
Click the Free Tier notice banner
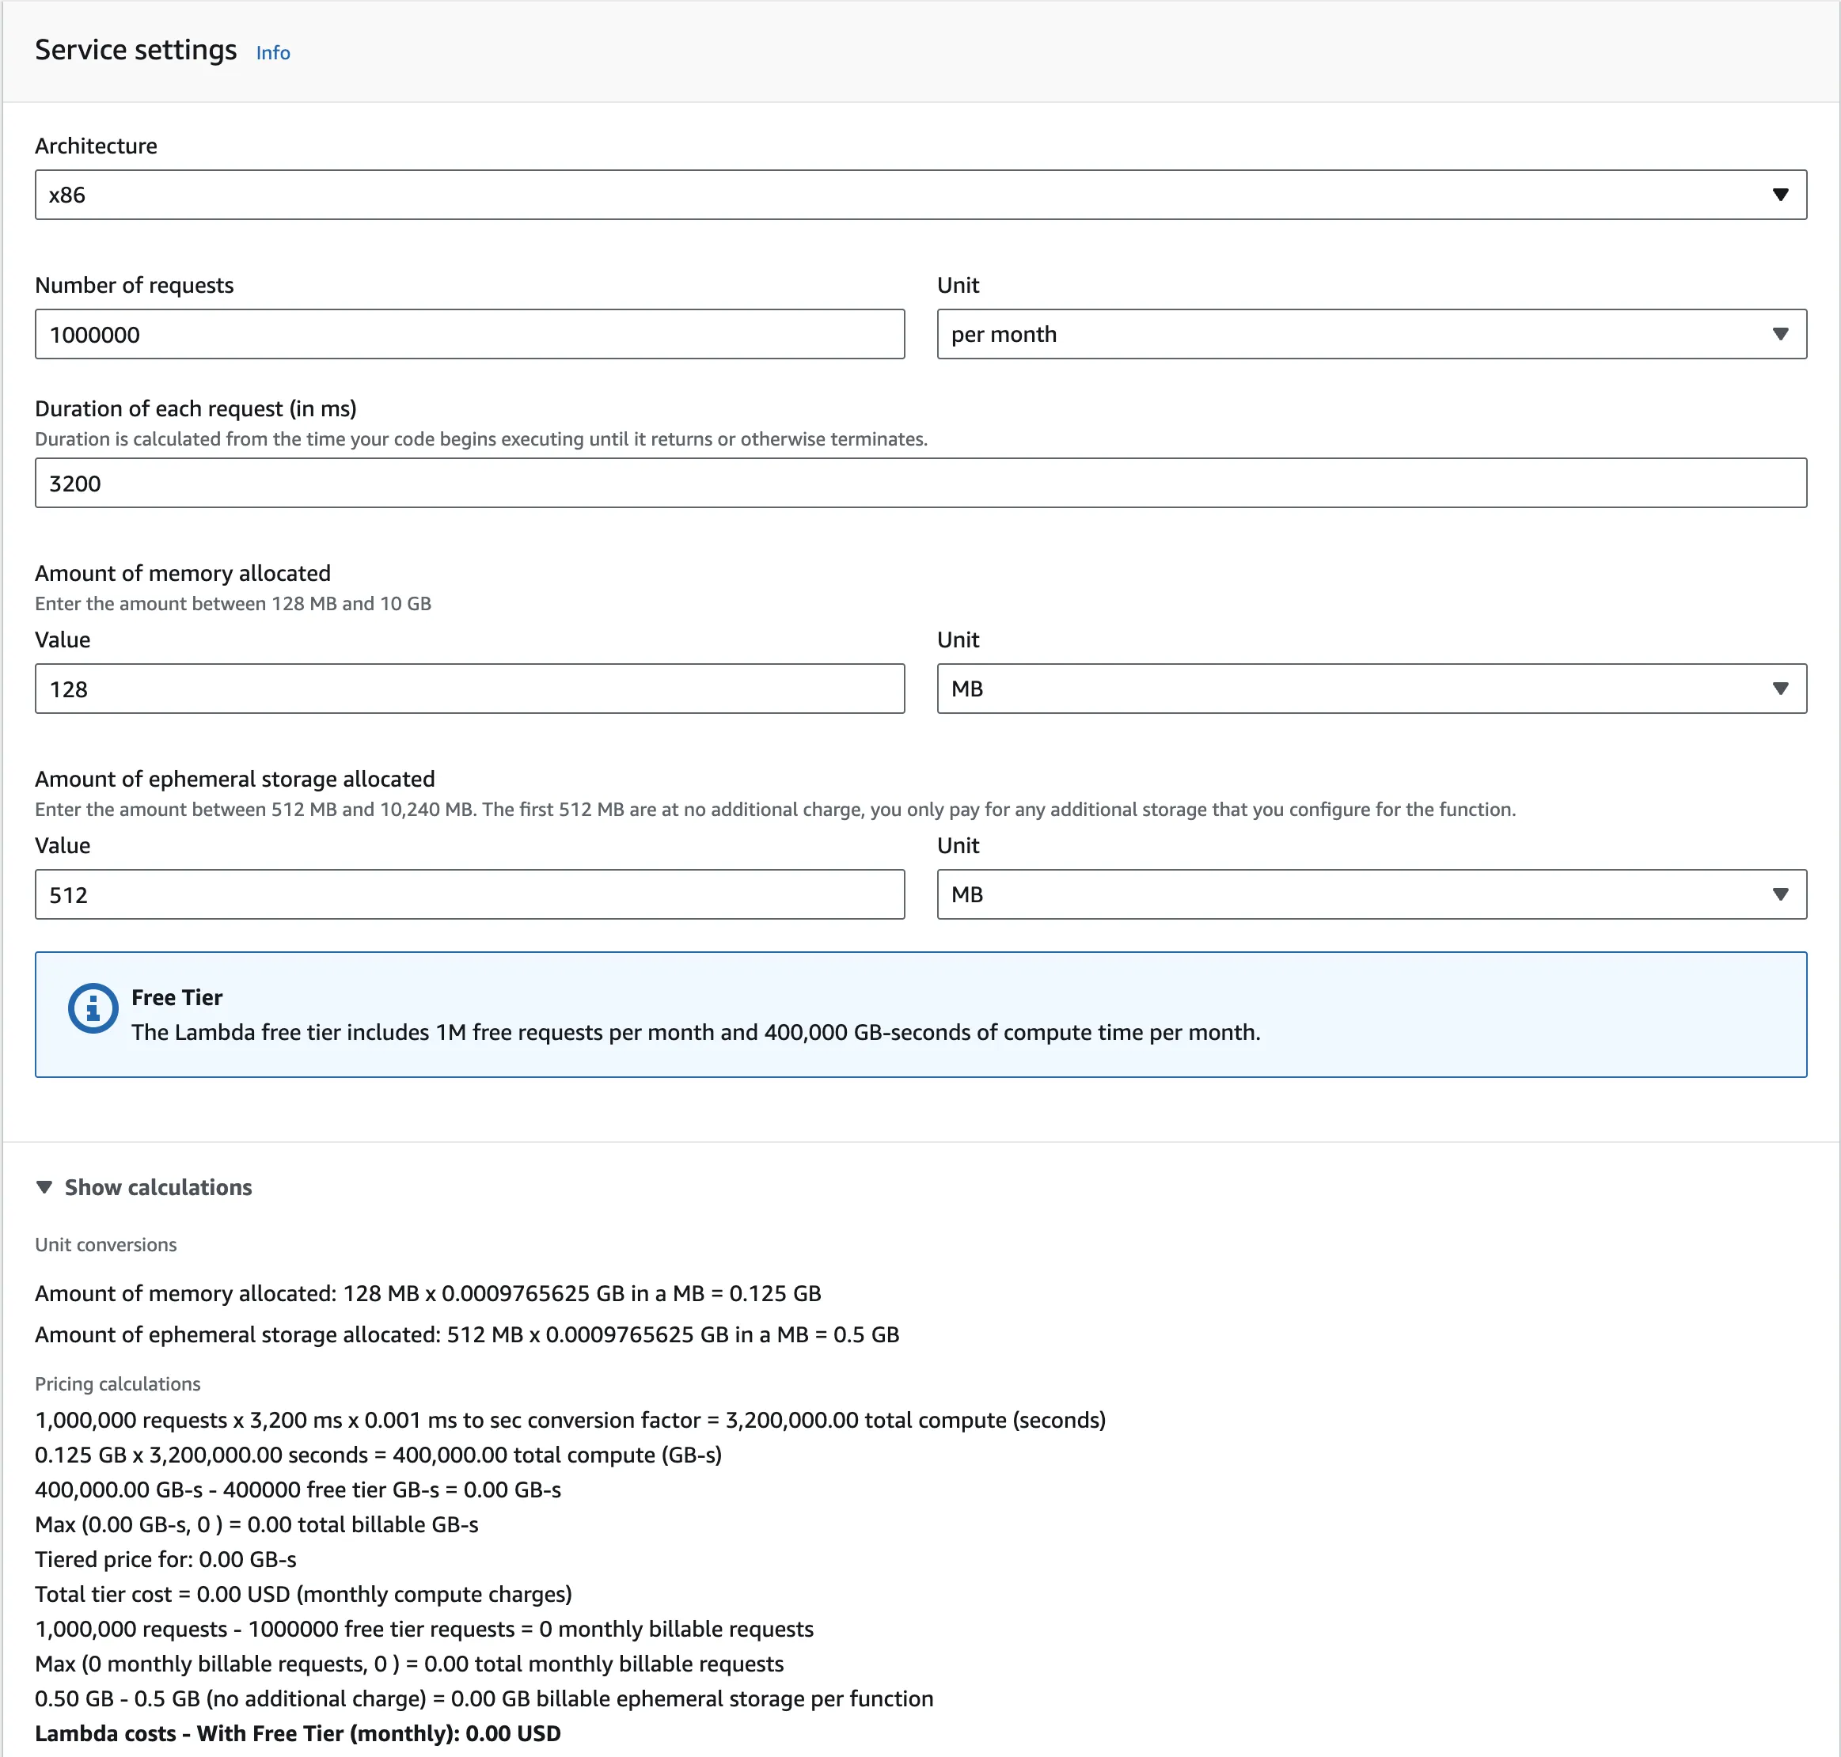point(920,1015)
